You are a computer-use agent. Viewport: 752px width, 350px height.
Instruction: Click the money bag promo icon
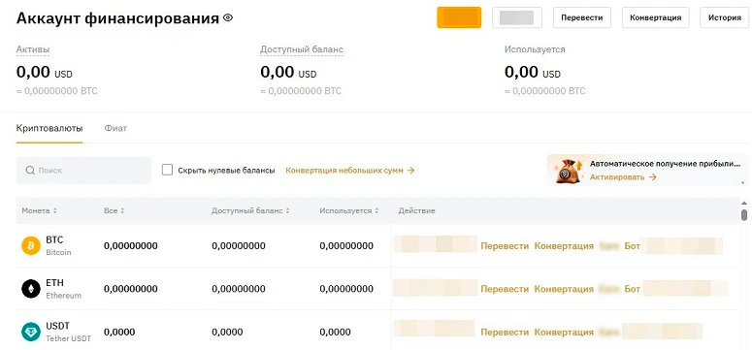[569, 171]
